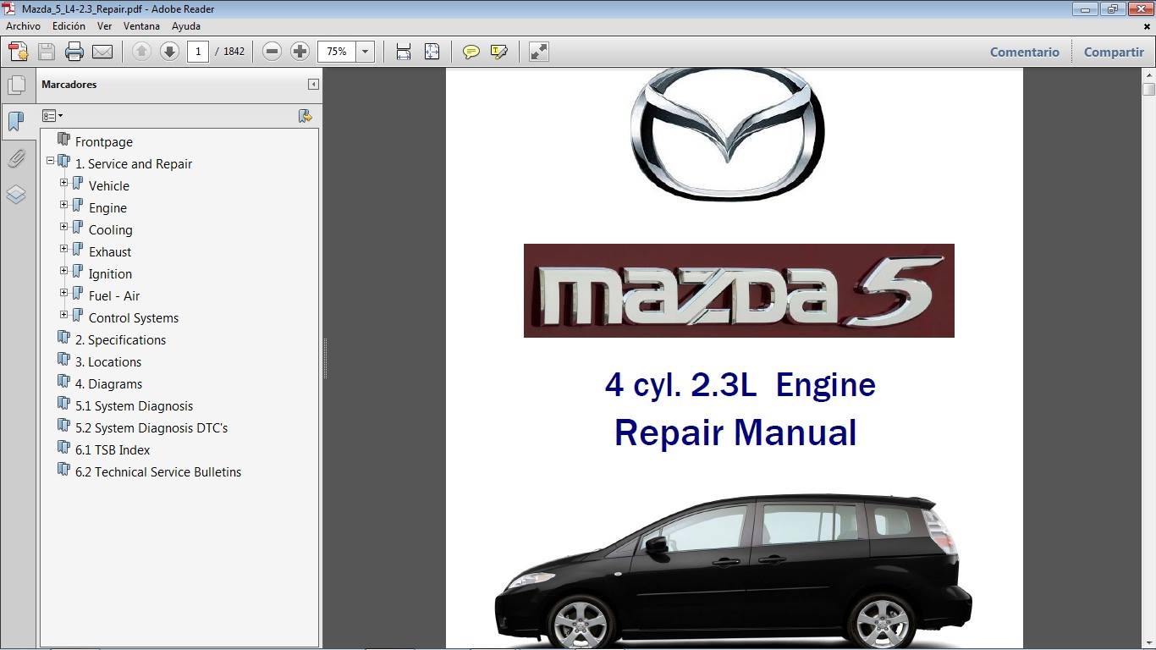Click the 4. Diagrams bookmark icon
This screenshot has height=650, width=1156.
pyautogui.click(x=63, y=382)
